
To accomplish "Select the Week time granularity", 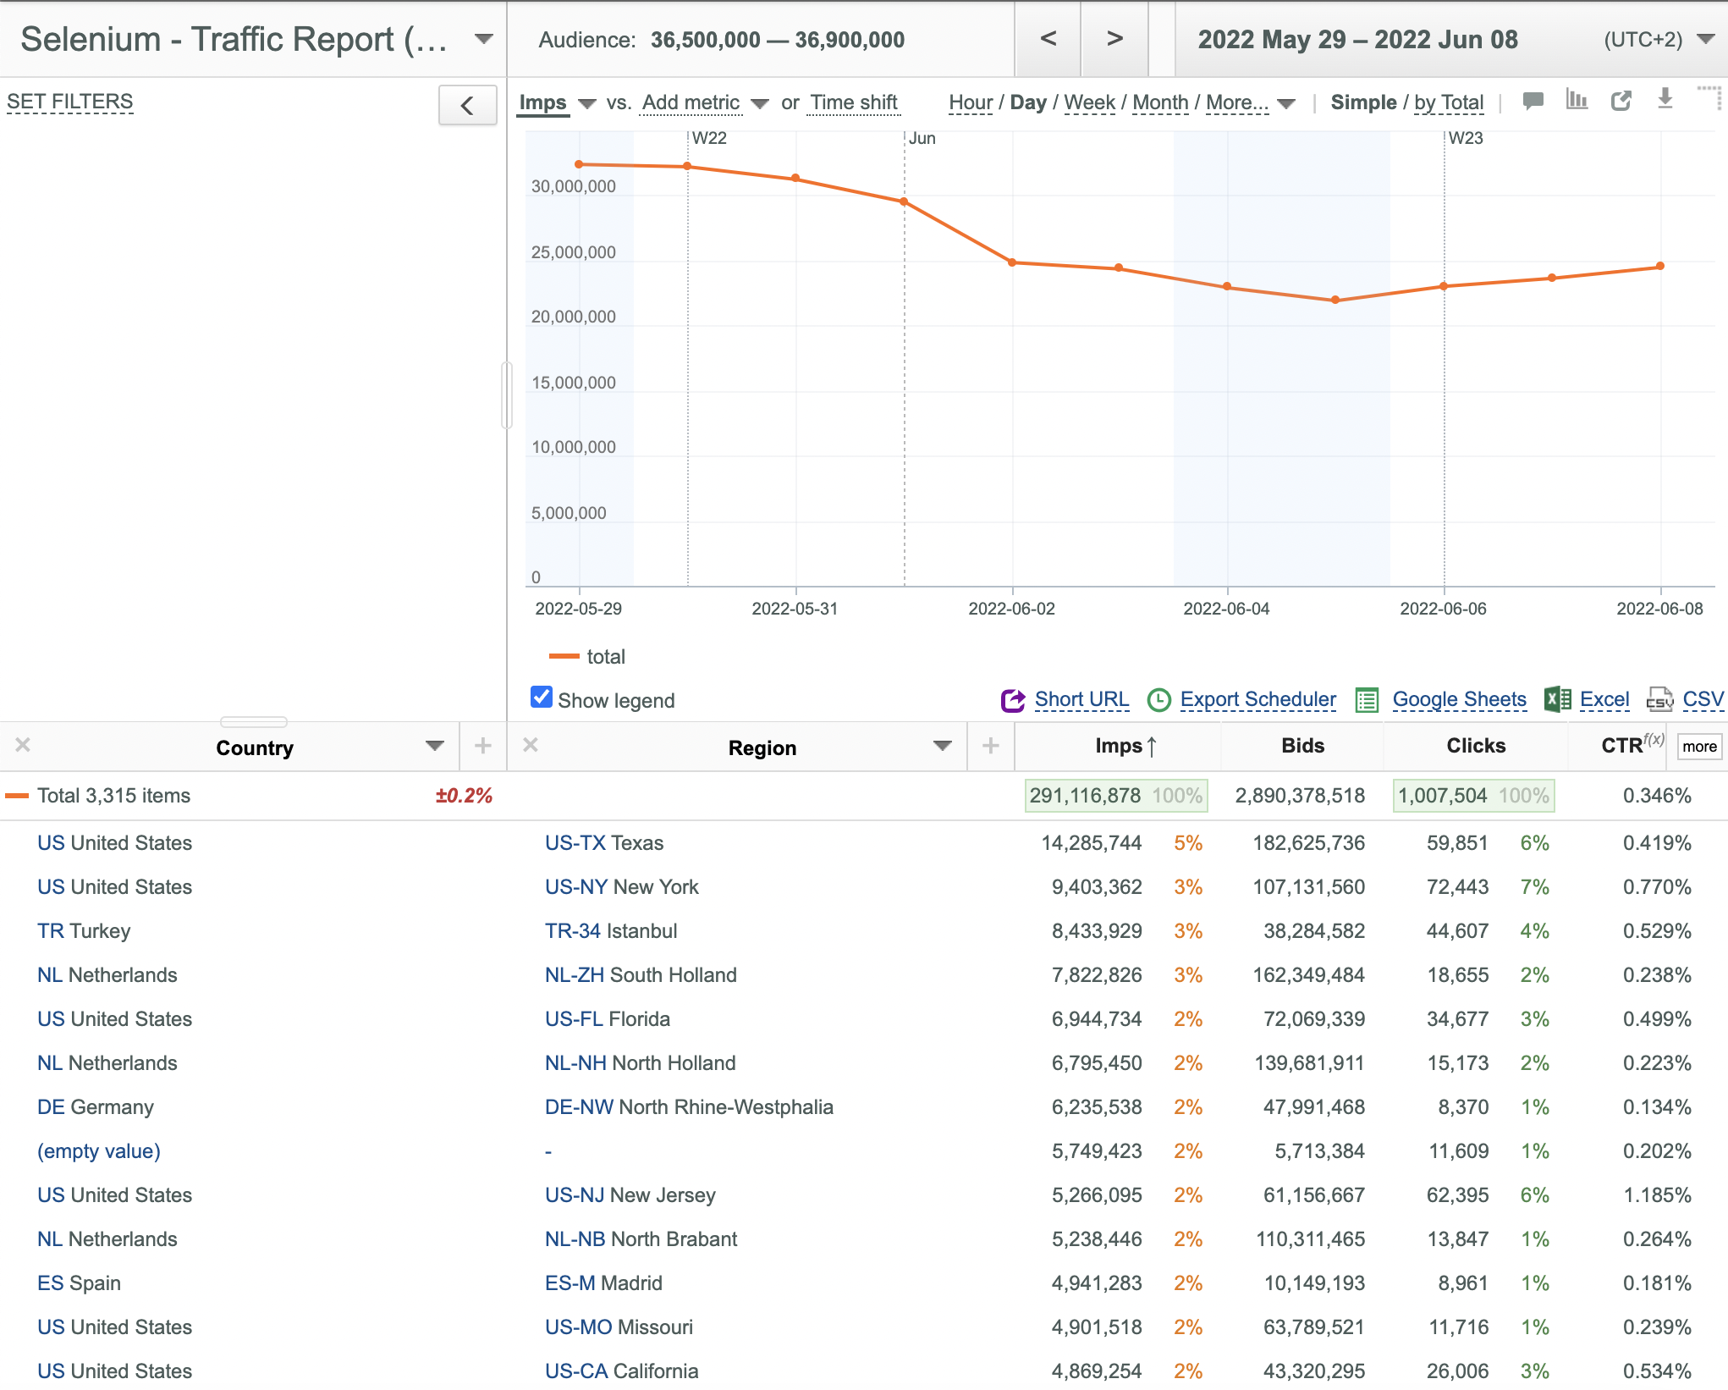I will [1089, 102].
